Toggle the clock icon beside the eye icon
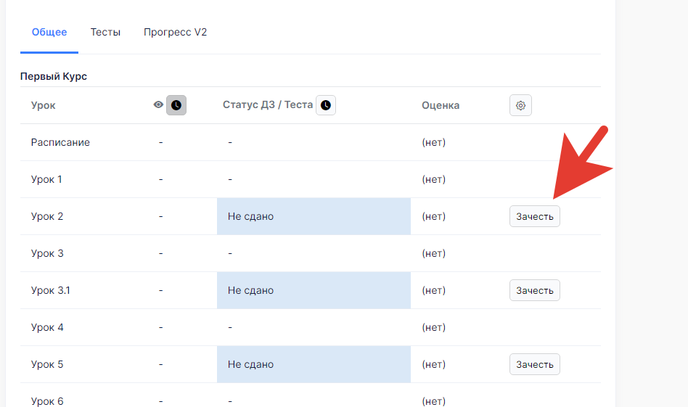The image size is (688, 407). 176,105
